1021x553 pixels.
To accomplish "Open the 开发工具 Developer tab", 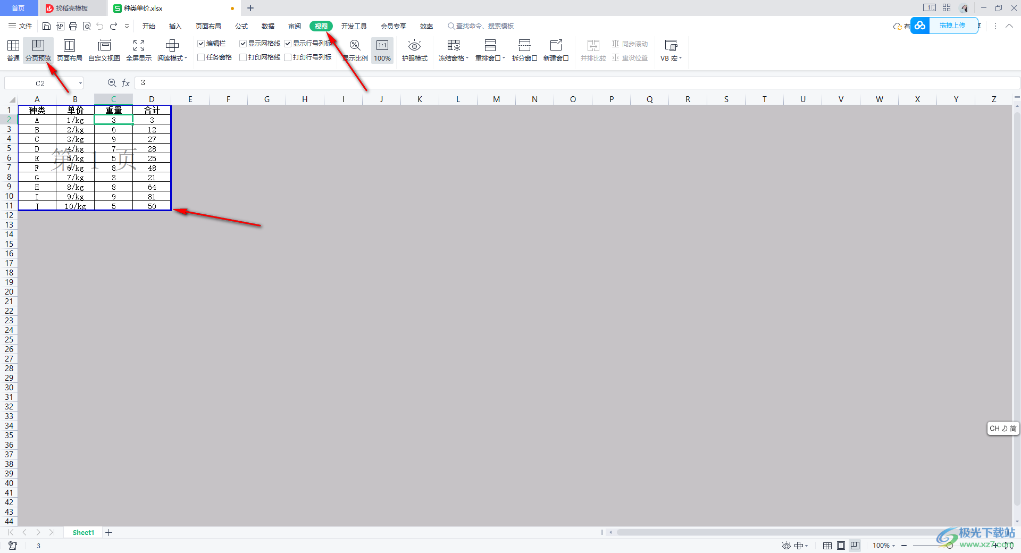I will [x=354, y=26].
